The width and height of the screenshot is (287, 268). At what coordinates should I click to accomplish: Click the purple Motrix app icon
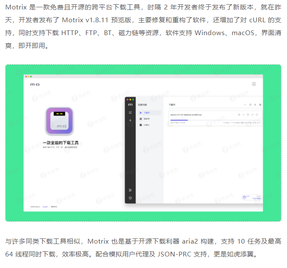point(59,121)
